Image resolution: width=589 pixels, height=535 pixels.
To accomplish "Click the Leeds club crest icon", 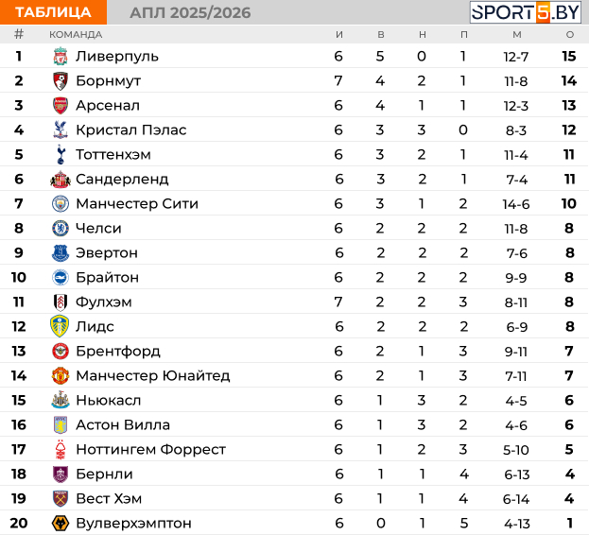I will click(x=61, y=327).
